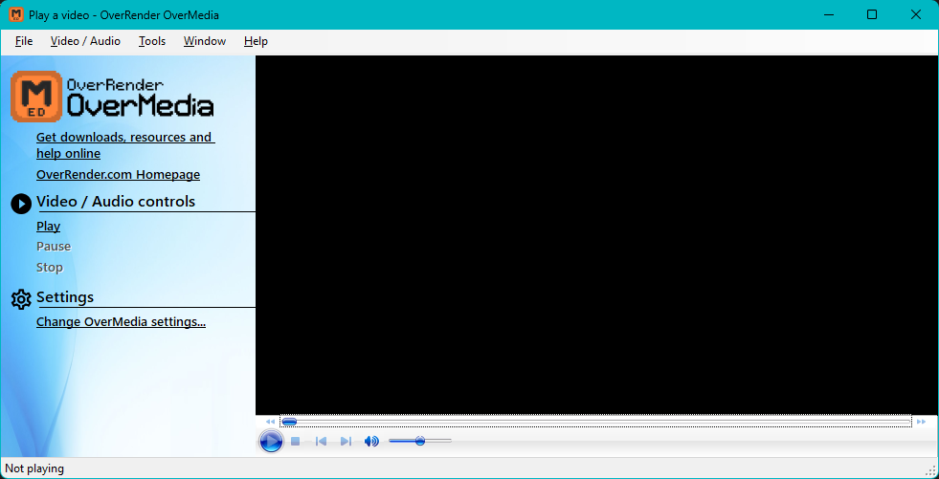The width and height of the screenshot is (939, 479).
Task: Maximize the OverMedia window
Action: [872, 14]
